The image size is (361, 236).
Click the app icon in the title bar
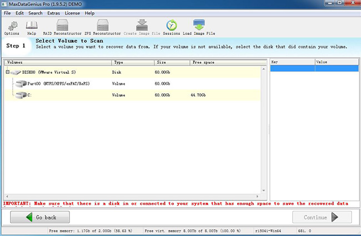click(4, 4)
